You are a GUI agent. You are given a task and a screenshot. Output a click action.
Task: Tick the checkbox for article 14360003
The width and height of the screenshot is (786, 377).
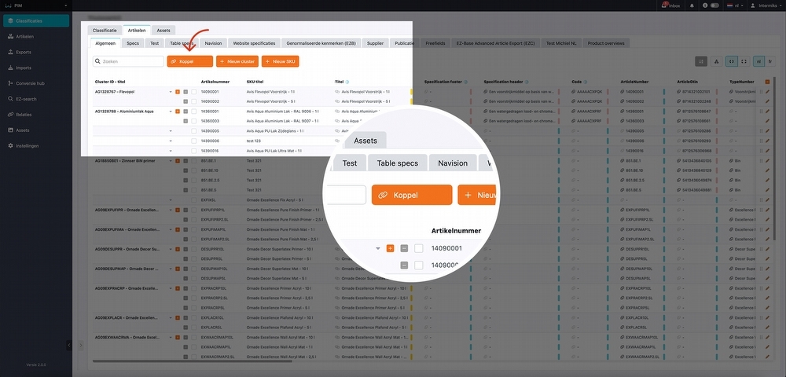pyautogui.click(x=193, y=121)
